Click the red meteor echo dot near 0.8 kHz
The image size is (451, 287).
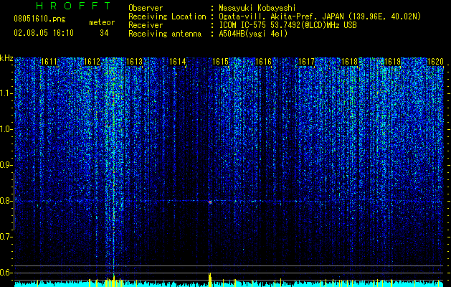[x=210, y=202]
